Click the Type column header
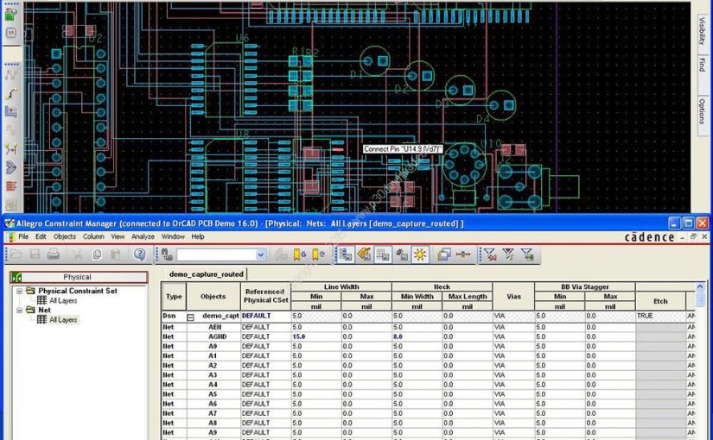713x440 pixels. pos(174,296)
